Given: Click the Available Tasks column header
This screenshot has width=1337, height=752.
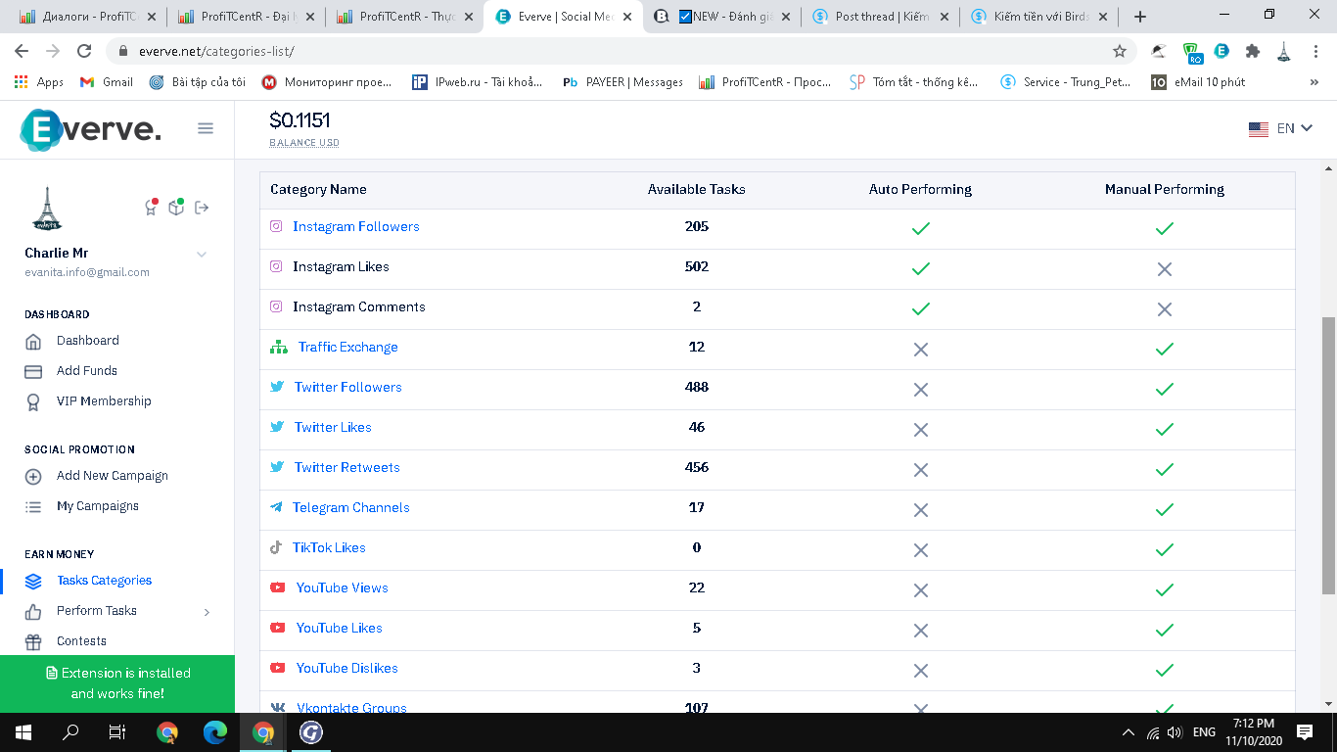Looking at the screenshot, I should pos(697,189).
